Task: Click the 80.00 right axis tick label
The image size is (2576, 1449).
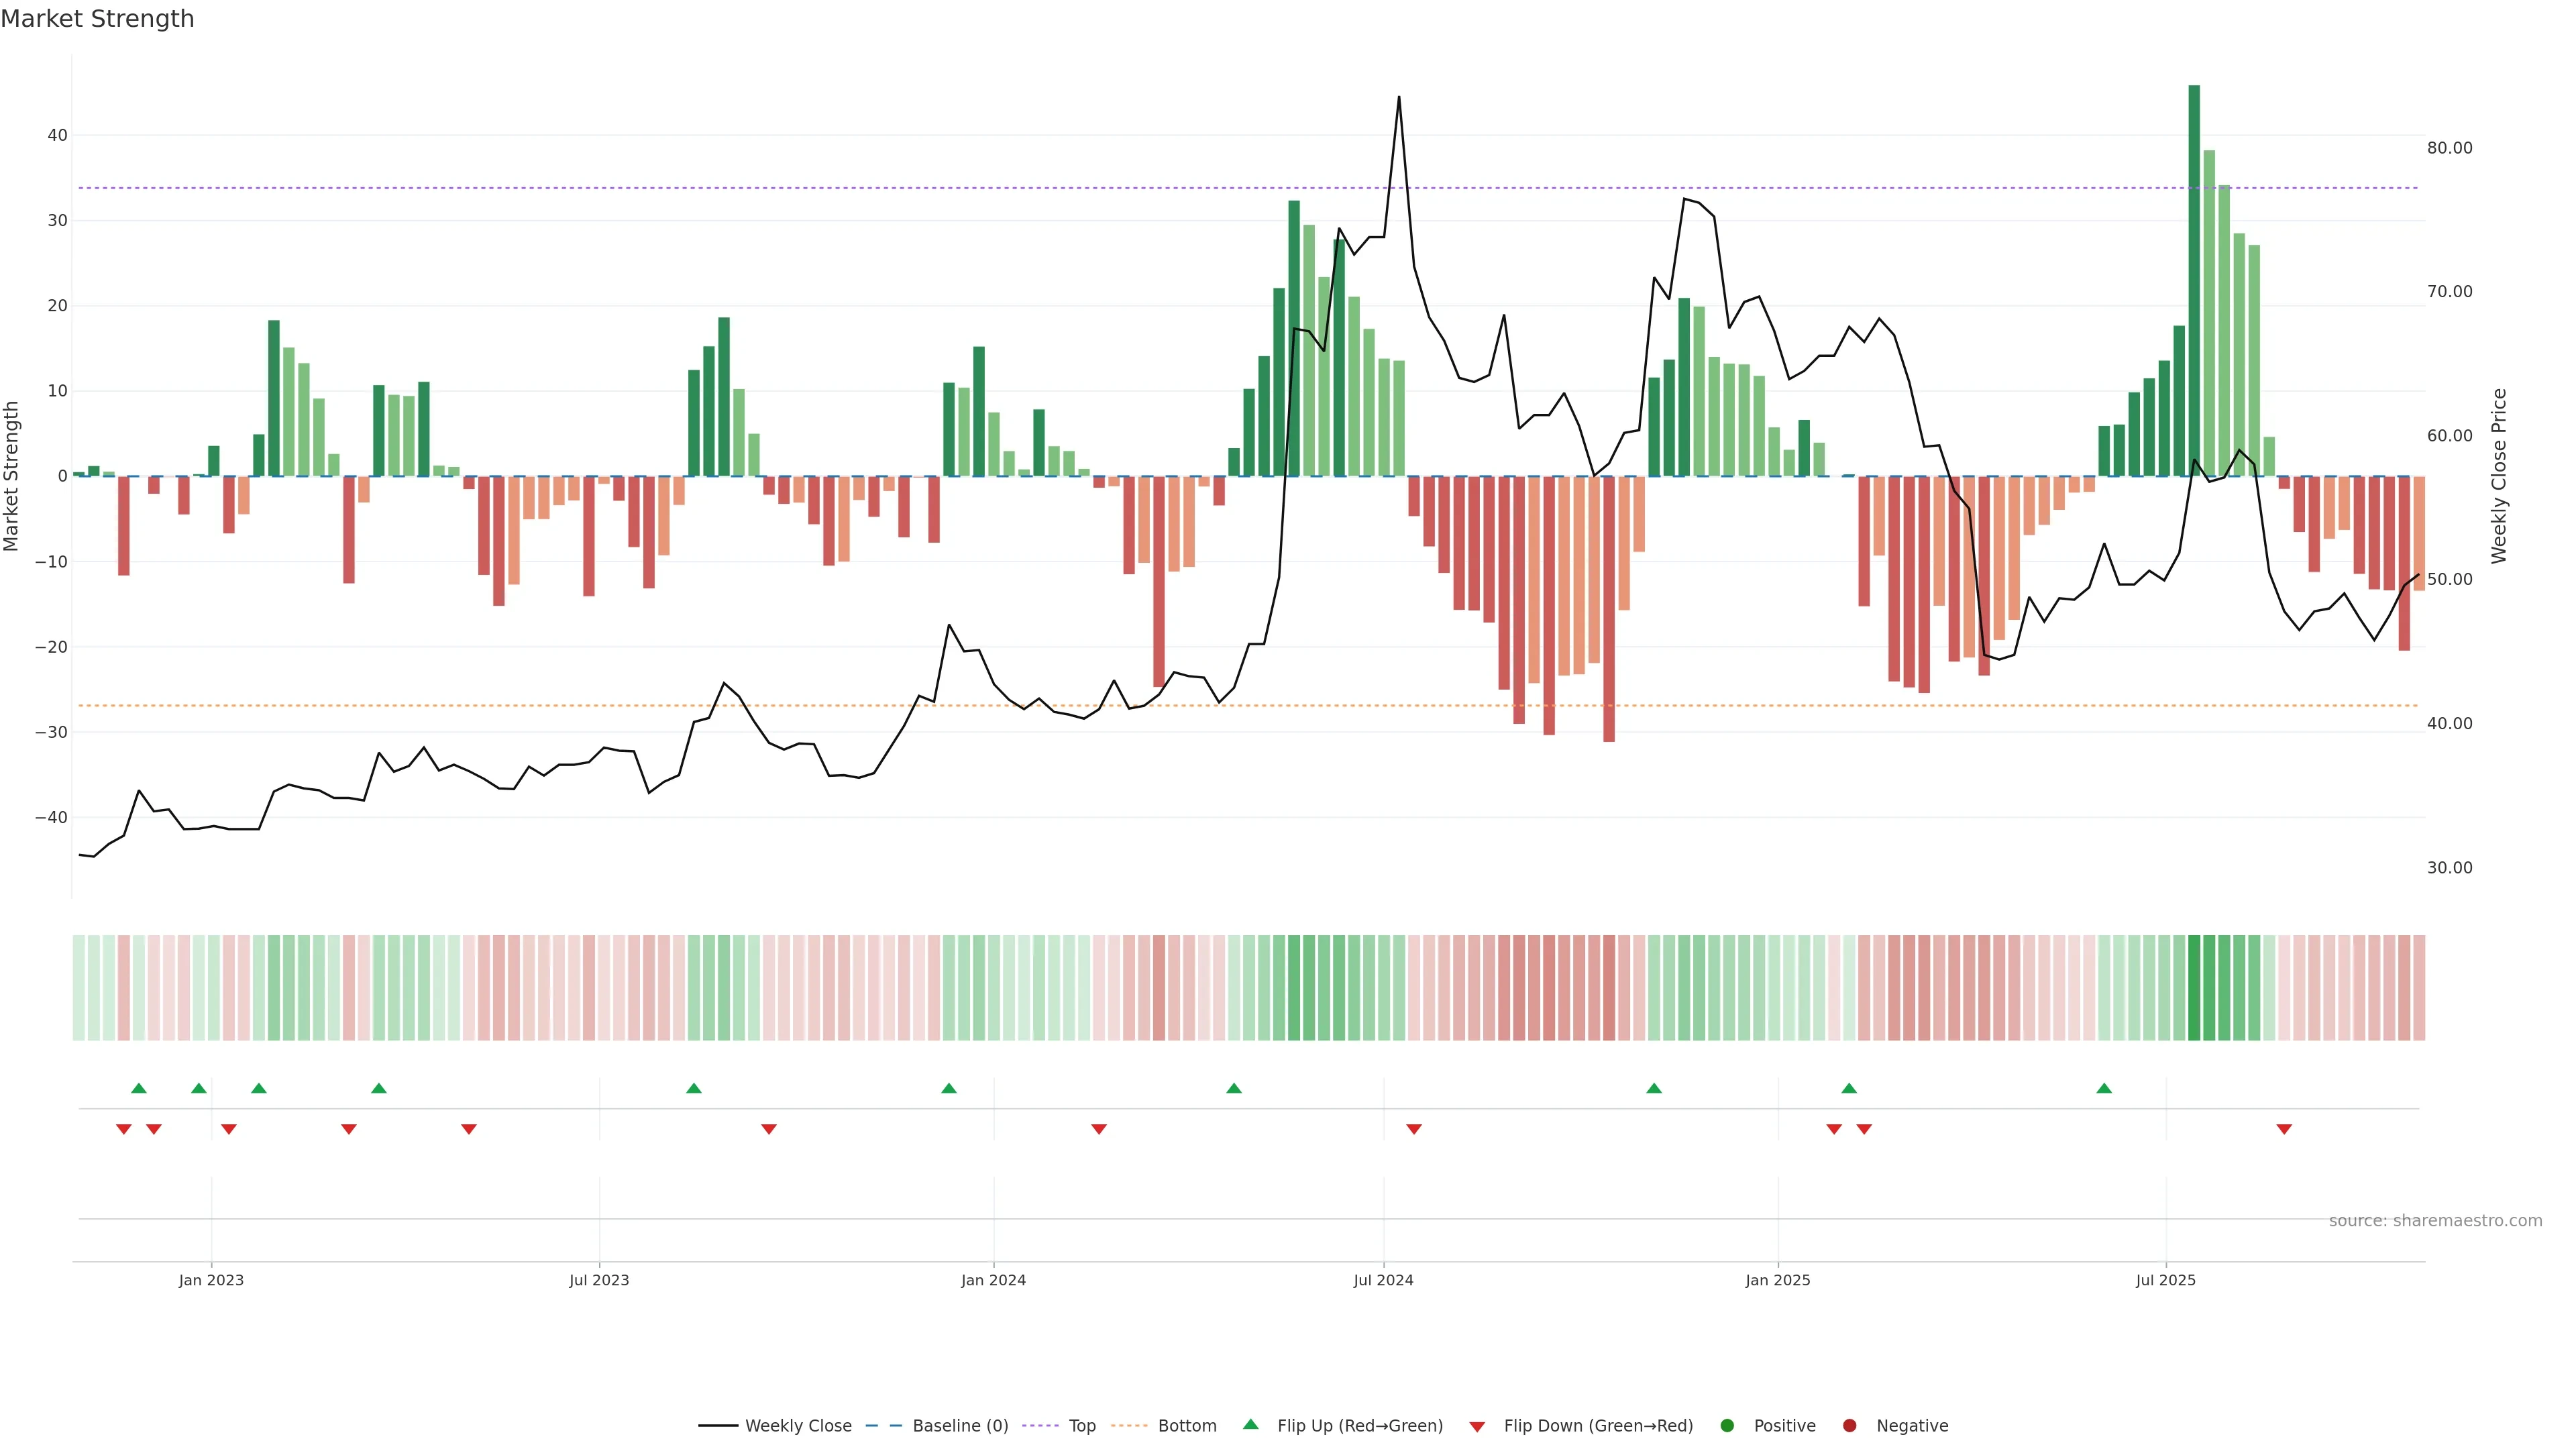Action: [x=2449, y=148]
